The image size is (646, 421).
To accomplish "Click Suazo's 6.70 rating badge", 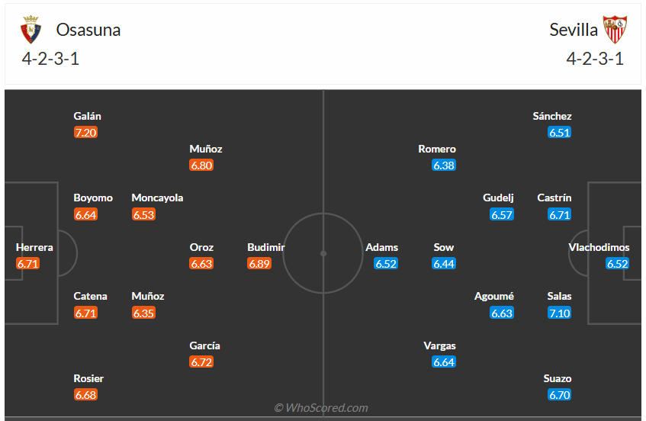I will point(559,395).
